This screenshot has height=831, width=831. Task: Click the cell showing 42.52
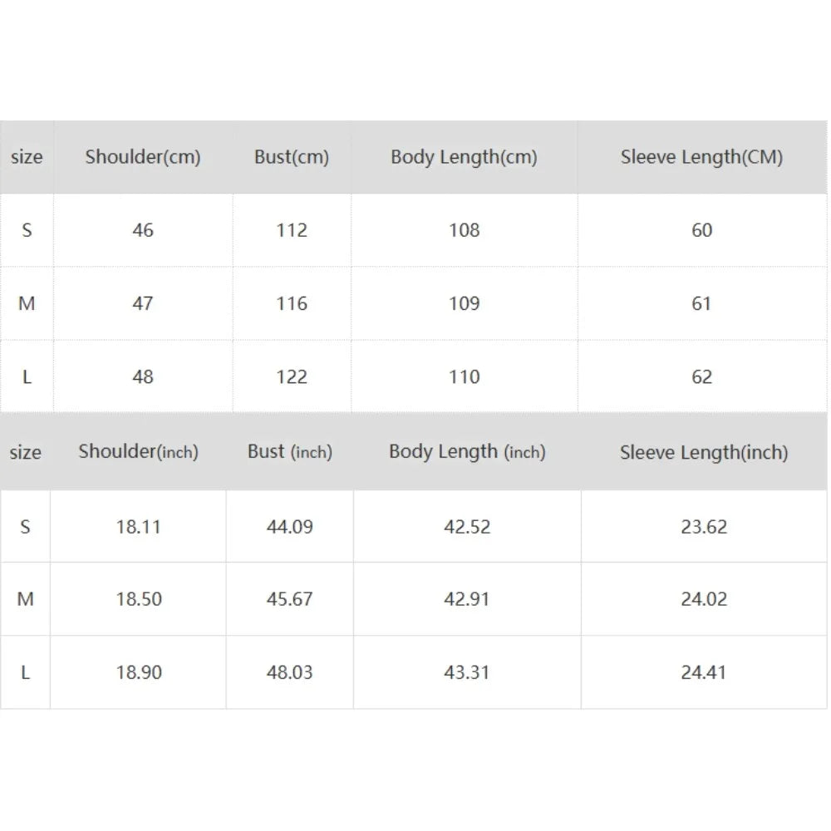tap(467, 526)
